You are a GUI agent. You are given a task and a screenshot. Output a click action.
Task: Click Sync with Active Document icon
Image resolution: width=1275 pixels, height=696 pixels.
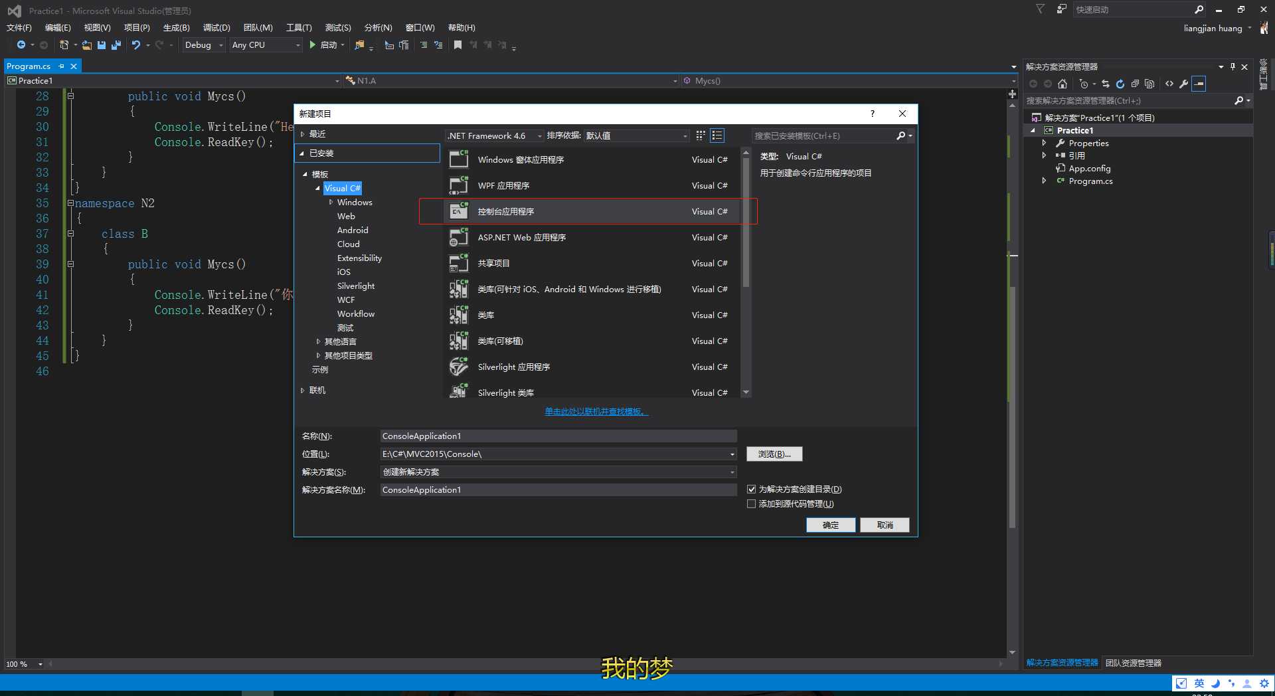pos(1106,84)
